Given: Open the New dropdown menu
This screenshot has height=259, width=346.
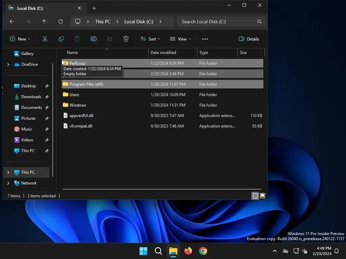Looking at the screenshot, I should 20,39.
